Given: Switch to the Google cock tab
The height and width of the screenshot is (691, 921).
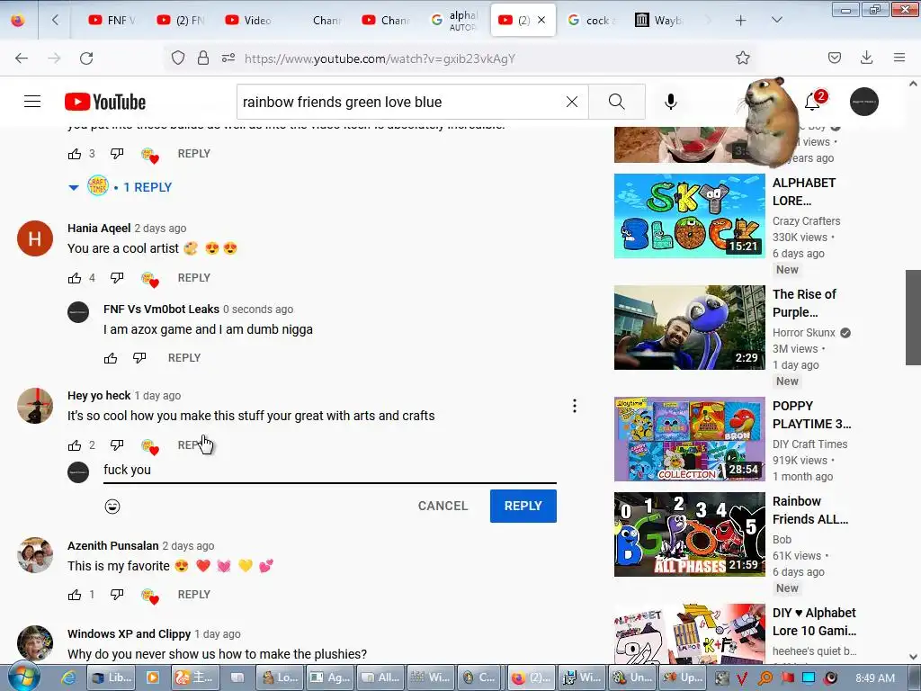Looking at the screenshot, I should coord(591,20).
